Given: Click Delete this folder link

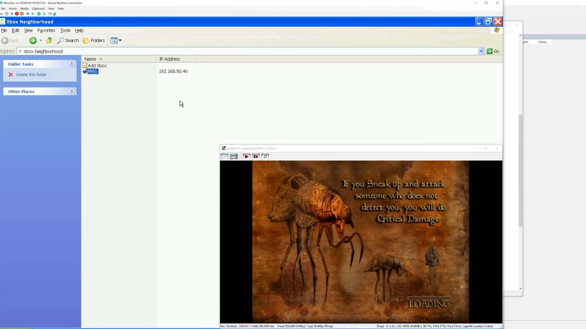Looking at the screenshot, I should pos(31,75).
